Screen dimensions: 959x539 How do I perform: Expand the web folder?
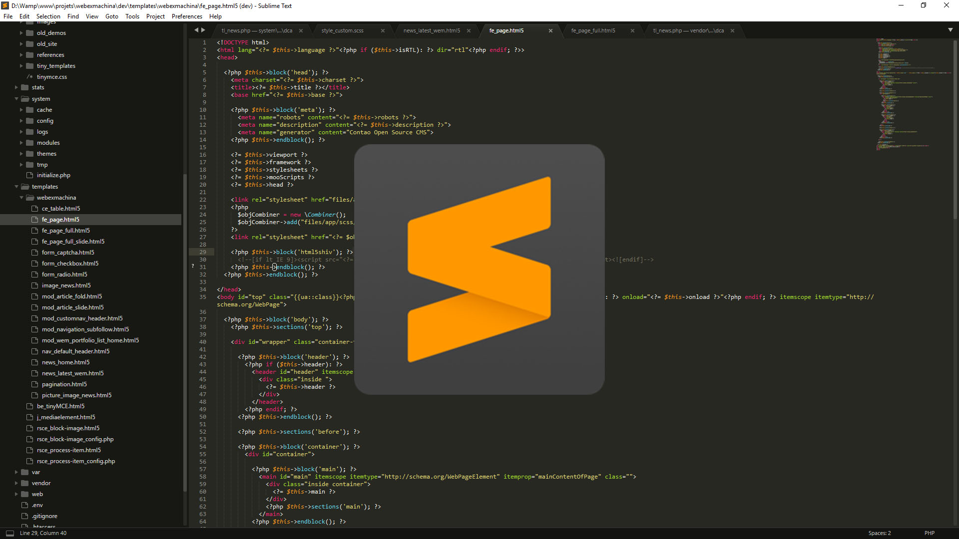[16, 494]
